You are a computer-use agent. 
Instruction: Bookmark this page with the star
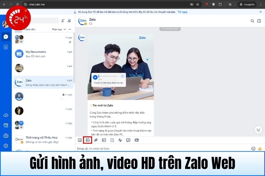pyautogui.click(x=198, y=4)
